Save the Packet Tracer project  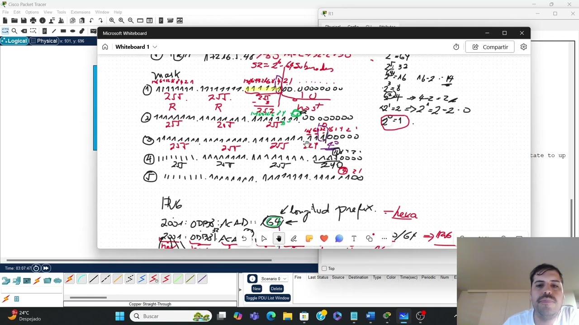click(x=24, y=20)
